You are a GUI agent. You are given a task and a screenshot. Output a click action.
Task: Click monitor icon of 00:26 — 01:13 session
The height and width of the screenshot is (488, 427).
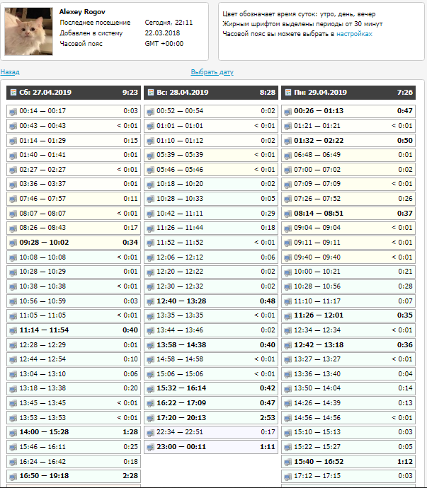(x=287, y=111)
